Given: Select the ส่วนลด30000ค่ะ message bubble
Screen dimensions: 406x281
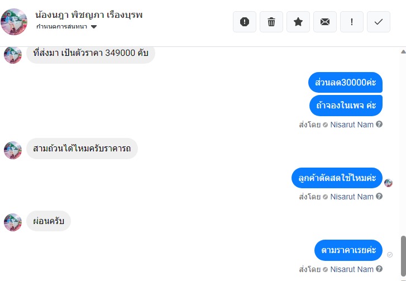Looking at the screenshot, I should click(345, 82).
